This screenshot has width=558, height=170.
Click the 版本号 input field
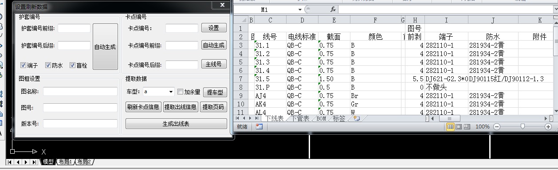click(x=80, y=124)
